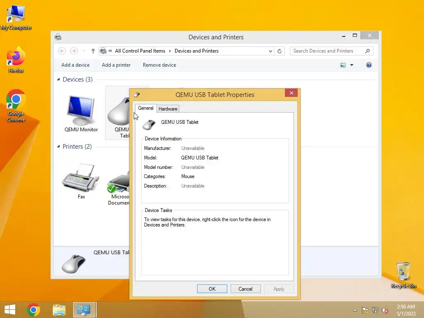Image resolution: width=424 pixels, height=318 pixels.
Task: Open the Recycle Bin
Action: 403,275
